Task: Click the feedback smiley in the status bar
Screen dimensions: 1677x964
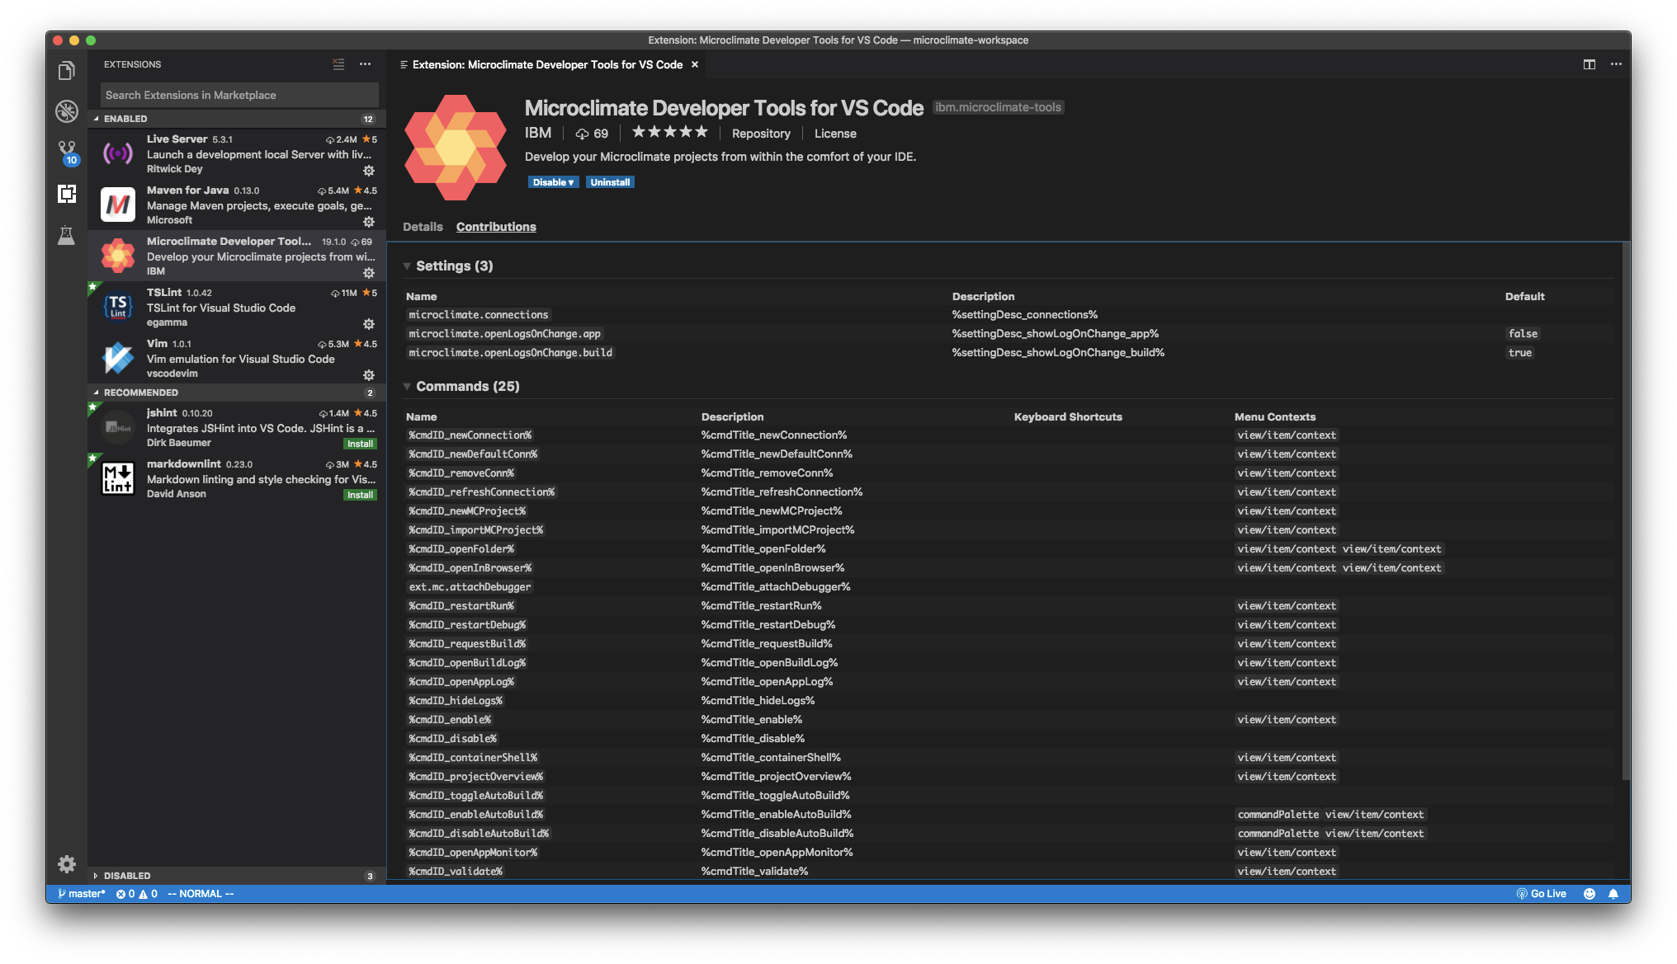Action: click(1589, 893)
